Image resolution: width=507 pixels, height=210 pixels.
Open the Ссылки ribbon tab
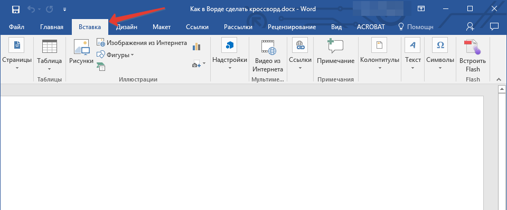197,27
